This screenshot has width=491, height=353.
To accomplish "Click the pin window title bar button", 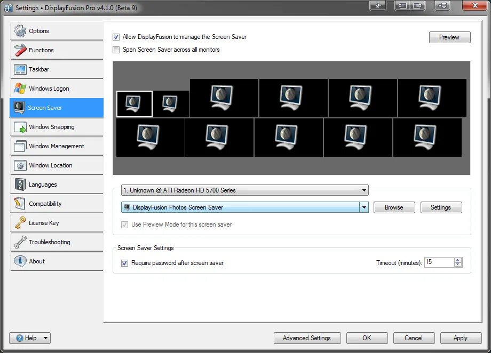I will (x=378, y=6).
